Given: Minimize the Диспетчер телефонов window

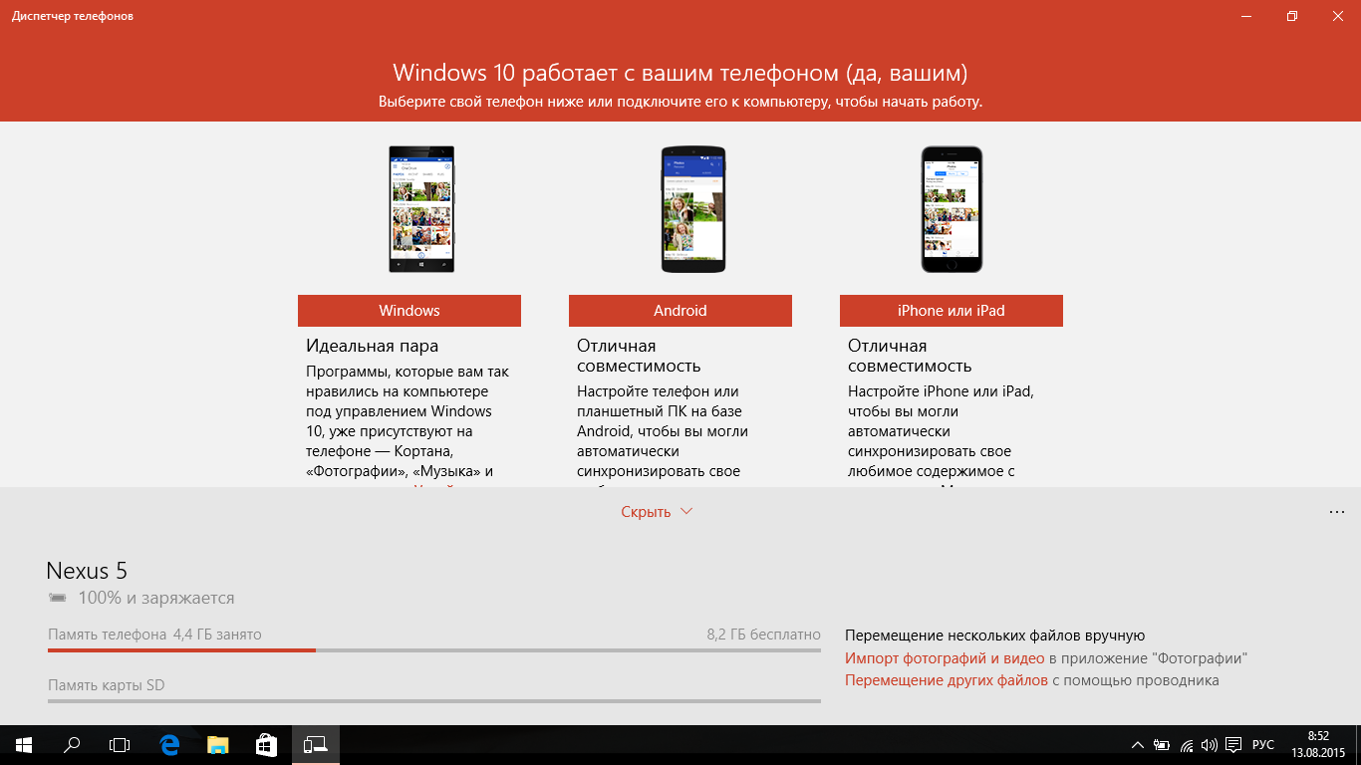Looking at the screenshot, I should (x=1246, y=16).
